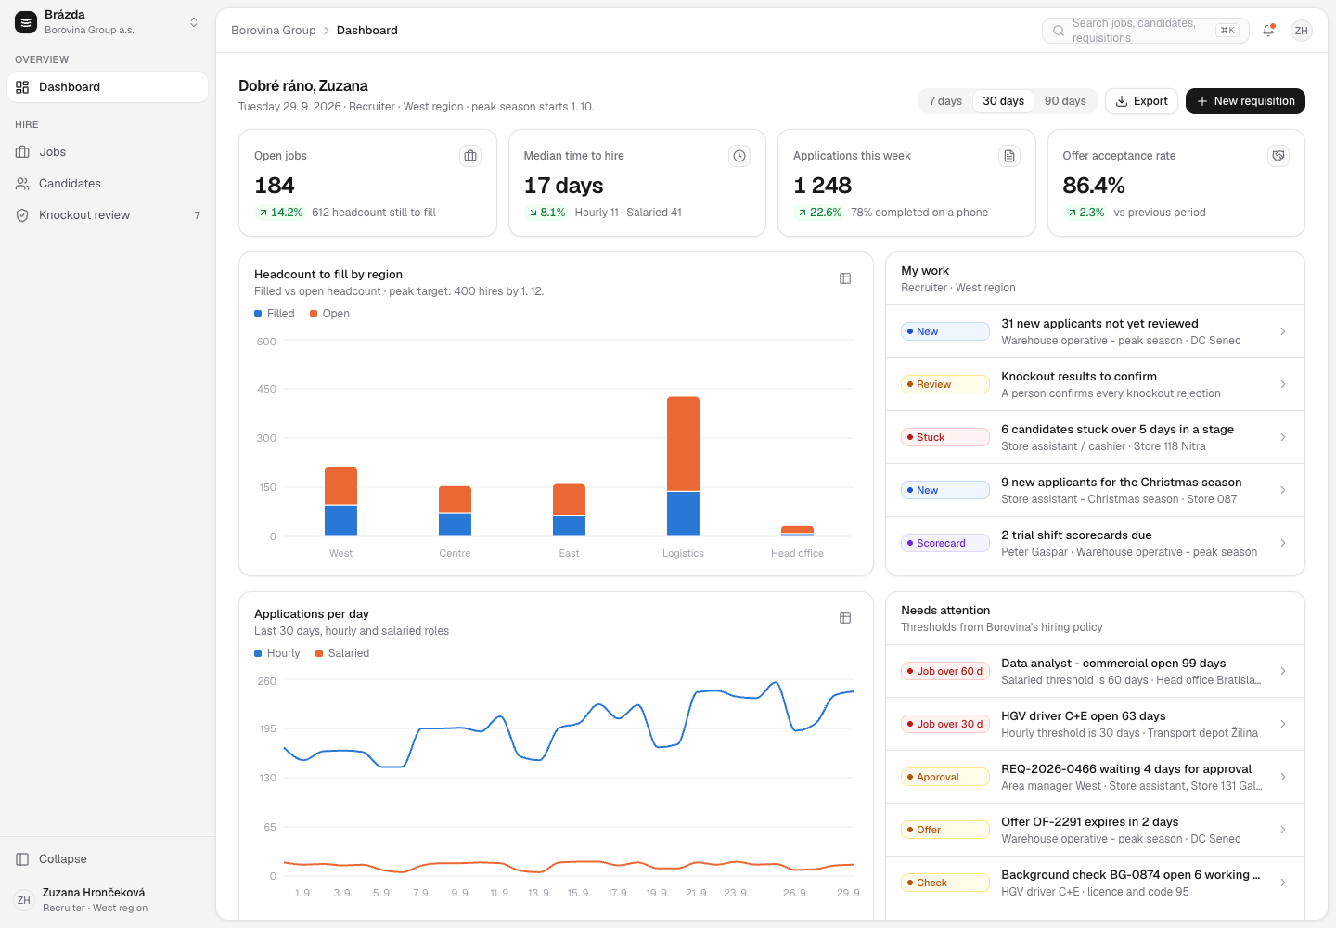Click the Jobs briefcase sidebar icon
Viewport: 1336px width, 928px height.
(x=22, y=152)
